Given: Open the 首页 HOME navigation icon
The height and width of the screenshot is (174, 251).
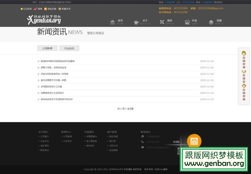Looking at the screenshot, I should click(x=113, y=22).
